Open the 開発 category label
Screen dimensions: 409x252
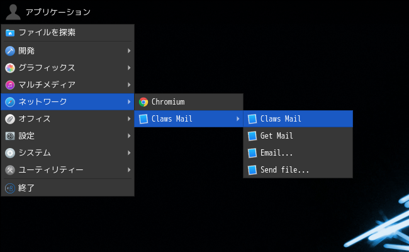click(26, 50)
